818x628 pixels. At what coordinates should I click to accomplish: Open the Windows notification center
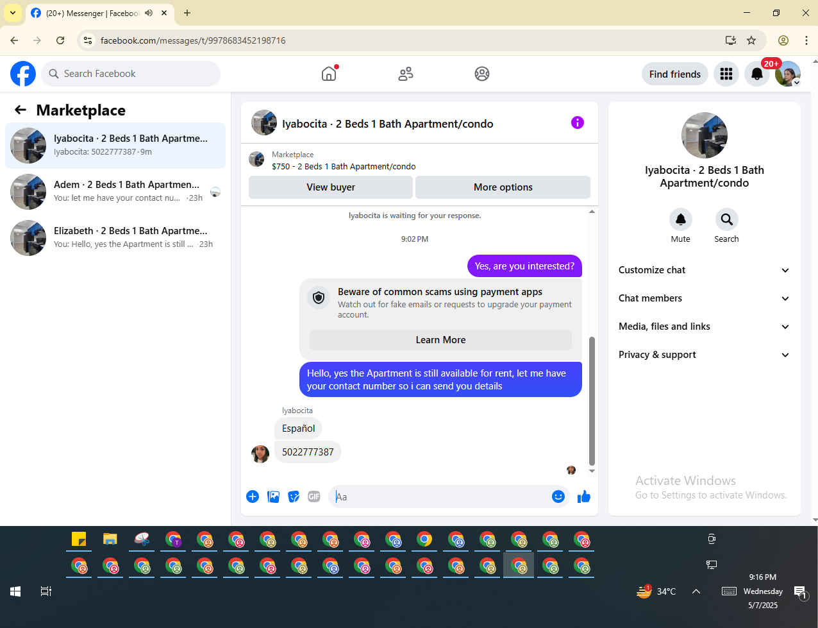800,592
